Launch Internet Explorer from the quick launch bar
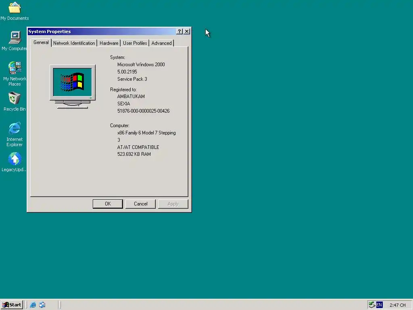Image resolution: width=413 pixels, height=310 pixels. (x=33, y=305)
